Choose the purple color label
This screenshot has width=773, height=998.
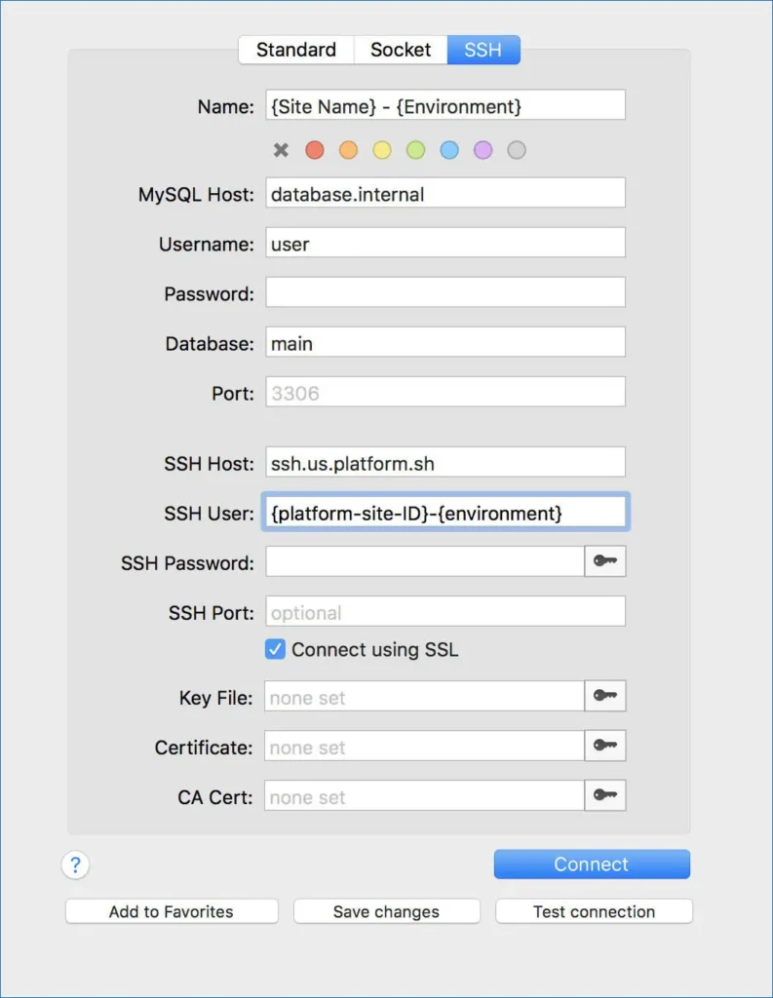tap(483, 150)
